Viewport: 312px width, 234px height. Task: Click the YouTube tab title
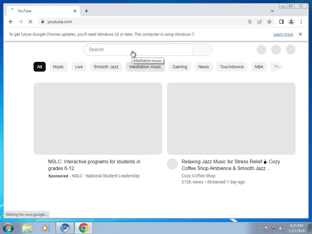click(24, 11)
